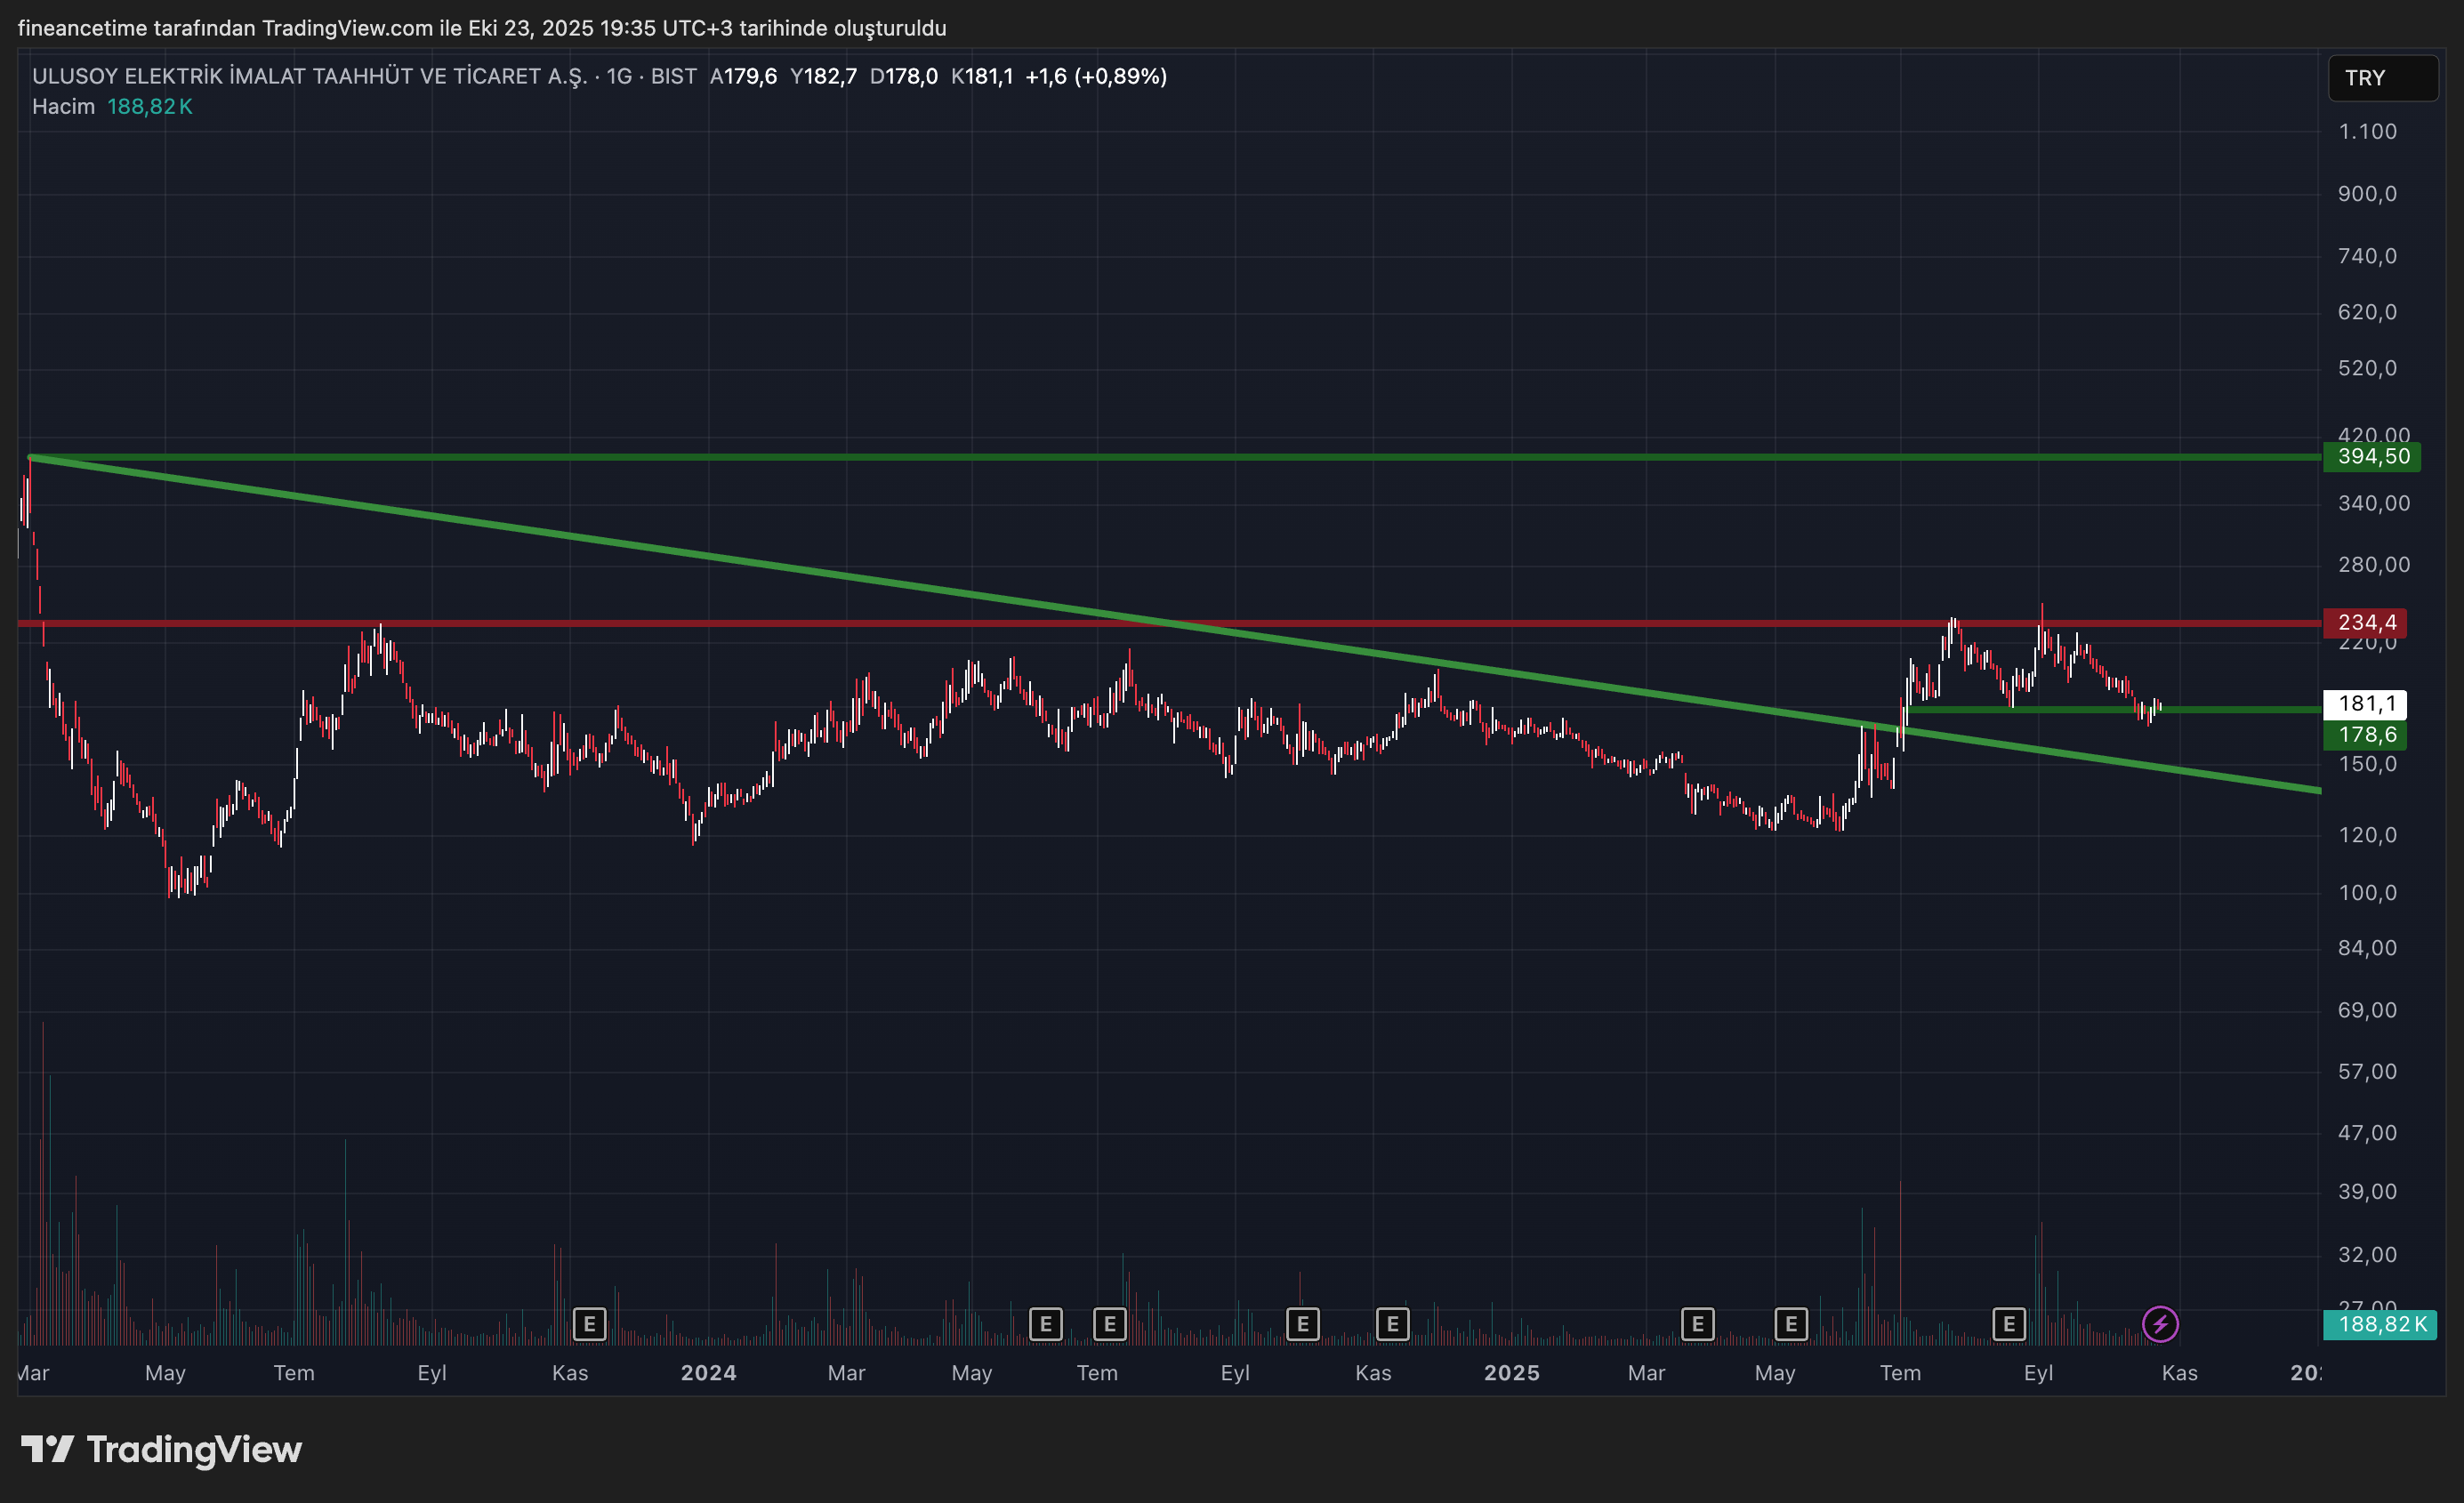Click the earnings marker above May 2025
The width and height of the screenshot is (2464, 1503).
[x=1790, y=1324]
